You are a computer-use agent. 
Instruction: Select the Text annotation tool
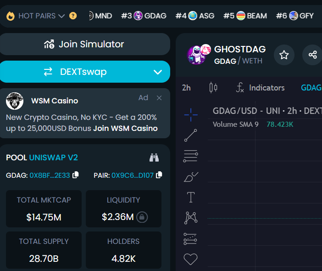point(191,198)
